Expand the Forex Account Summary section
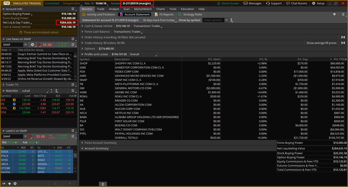 (82, 143)
